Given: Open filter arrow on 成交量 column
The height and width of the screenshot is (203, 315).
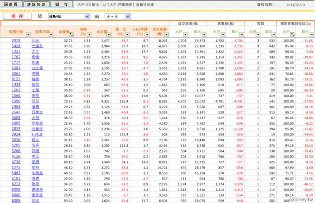Looking at the screenshot, I should point(109,34).
